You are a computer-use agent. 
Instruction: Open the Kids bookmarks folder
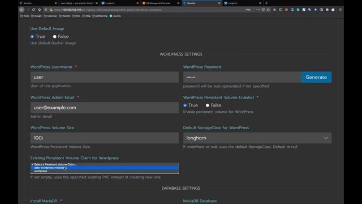pyautogui.click(x=76, y=16)
